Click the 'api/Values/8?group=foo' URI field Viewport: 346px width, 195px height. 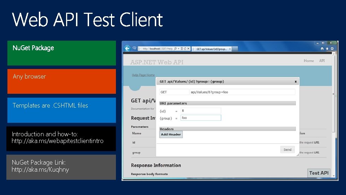pos(242,92)
